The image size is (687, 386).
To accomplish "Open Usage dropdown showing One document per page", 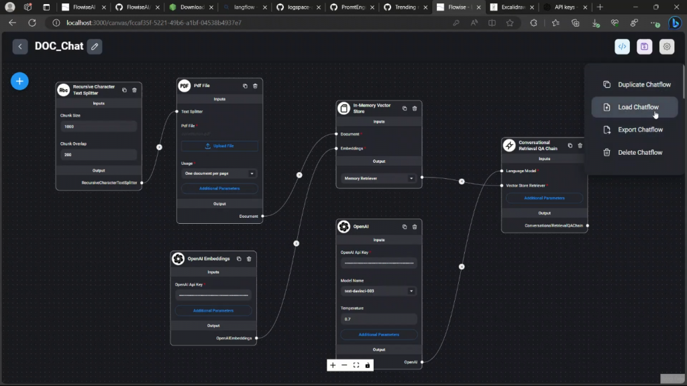I will [219, 174].
